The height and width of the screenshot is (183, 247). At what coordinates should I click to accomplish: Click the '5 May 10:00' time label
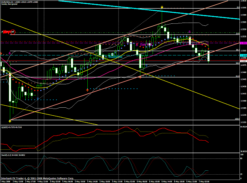(x=80, y=181)
